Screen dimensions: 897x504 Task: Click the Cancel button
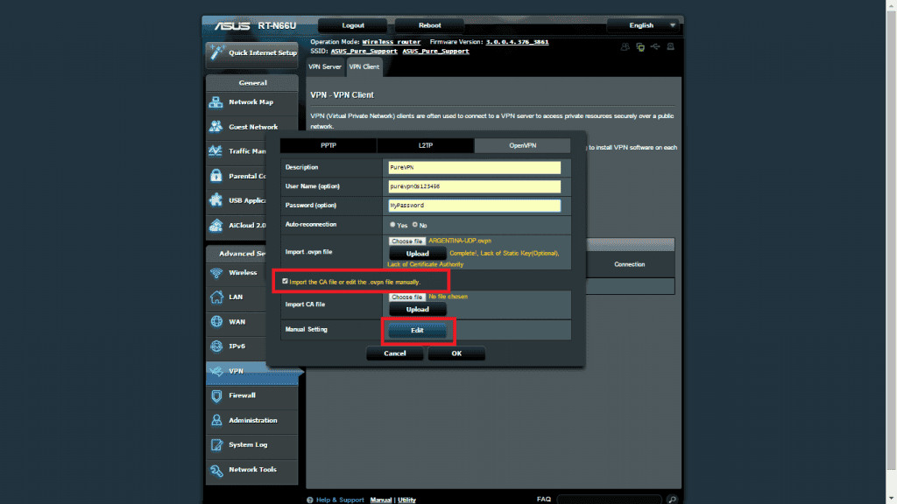click(395, 353)
